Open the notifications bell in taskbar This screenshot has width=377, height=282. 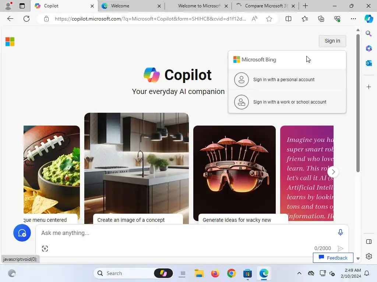coord(367,273)
